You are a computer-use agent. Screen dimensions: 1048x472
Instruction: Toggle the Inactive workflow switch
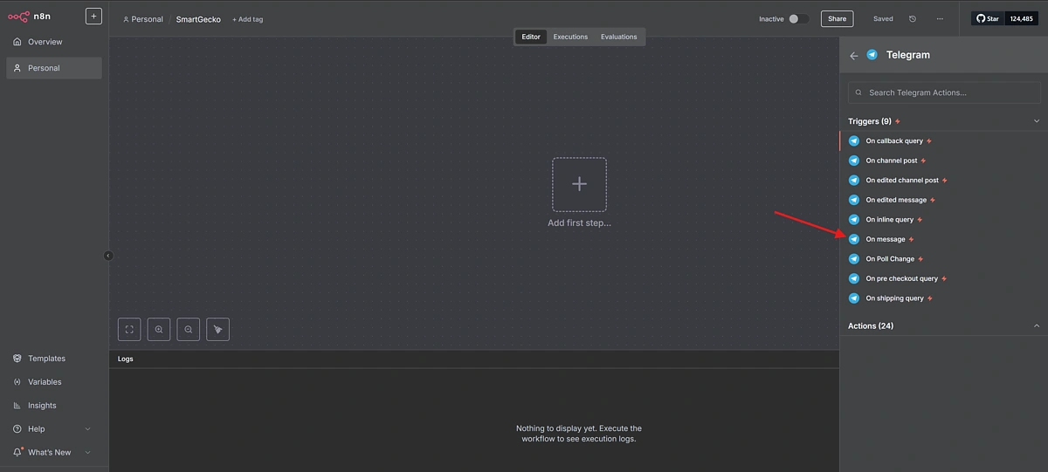[798, 18]
